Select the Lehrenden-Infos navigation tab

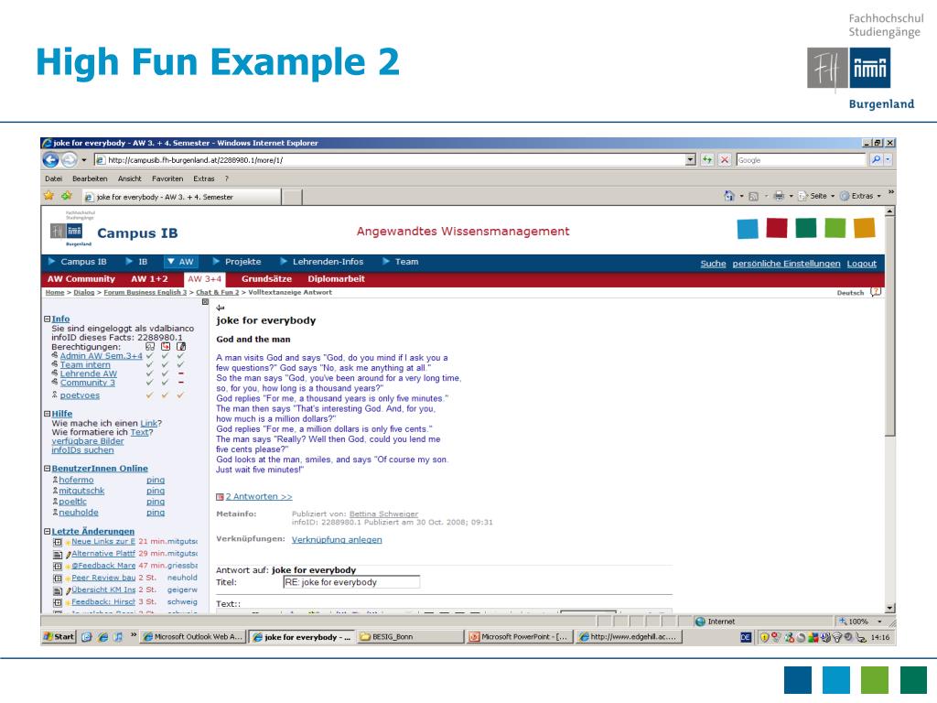tap(321, 261)
